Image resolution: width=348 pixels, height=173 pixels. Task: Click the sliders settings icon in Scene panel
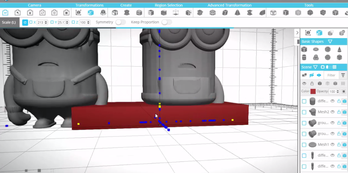[343, 83]
